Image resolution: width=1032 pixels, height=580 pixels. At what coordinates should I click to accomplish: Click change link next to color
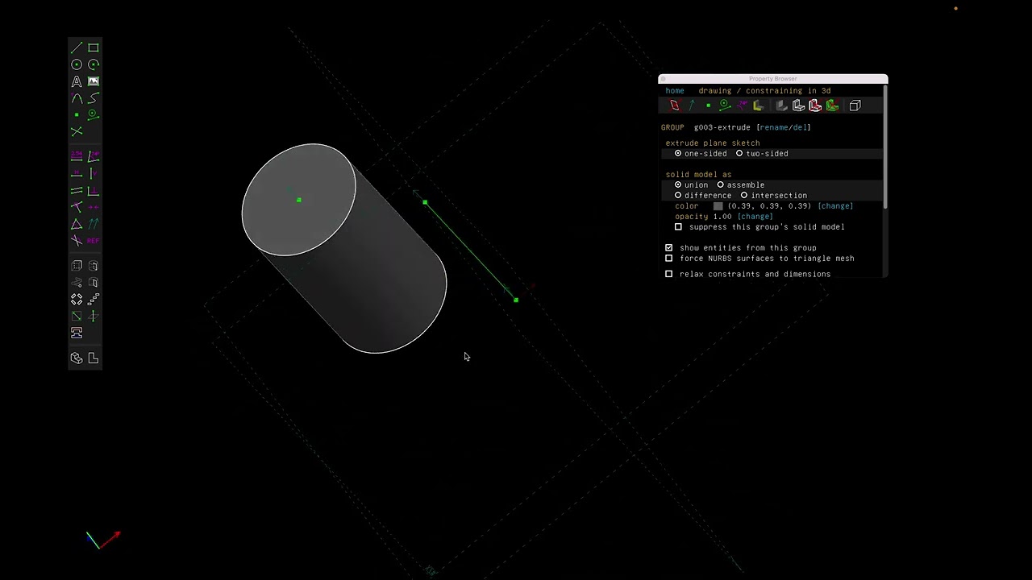pos(835,205)
